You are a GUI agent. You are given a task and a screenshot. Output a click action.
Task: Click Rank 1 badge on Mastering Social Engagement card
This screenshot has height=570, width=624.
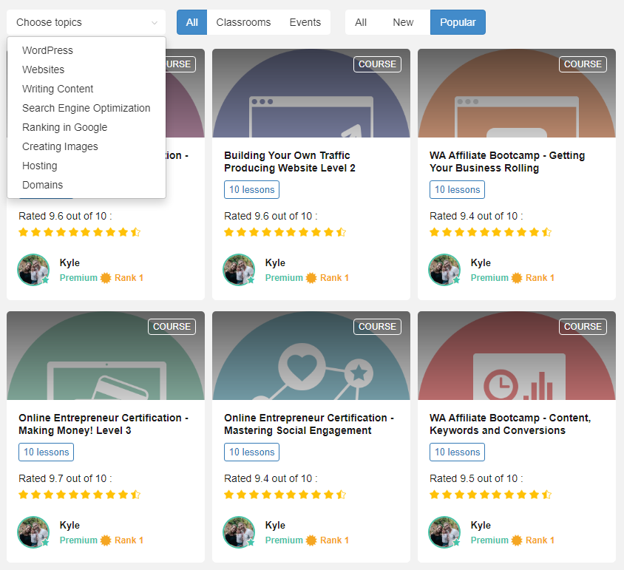328,540
